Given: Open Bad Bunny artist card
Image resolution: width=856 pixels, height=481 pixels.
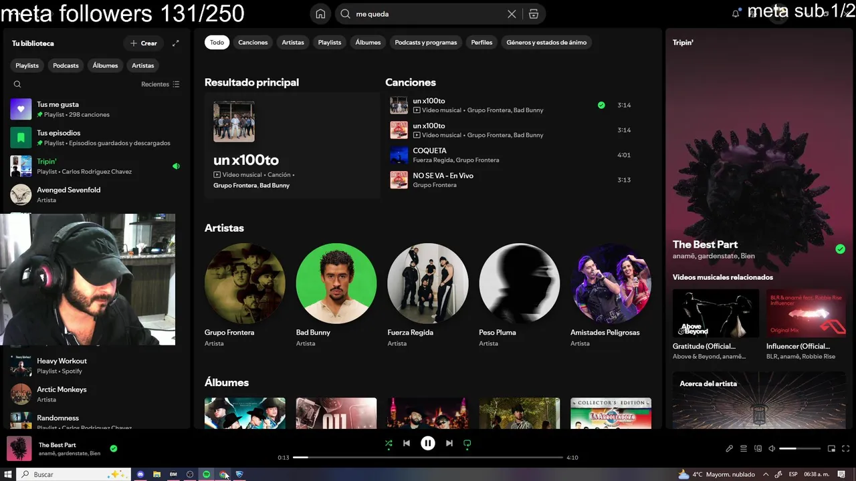Looking at the screenshot, I should [336, 295].
